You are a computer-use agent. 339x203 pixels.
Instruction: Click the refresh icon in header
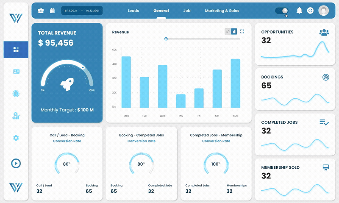(x=310, y=11)
